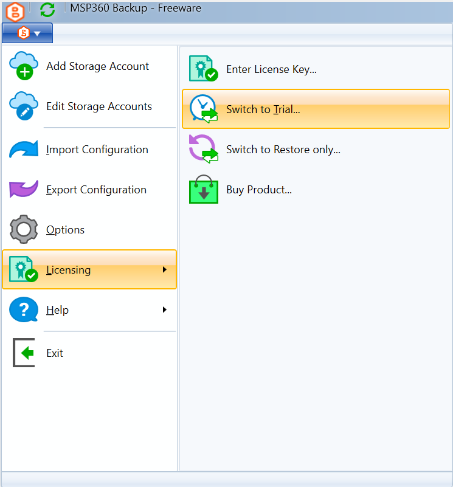This screenshot has height=487, width=453.
Task: Click the blue question mark Help icon
Action: point(23,310)
